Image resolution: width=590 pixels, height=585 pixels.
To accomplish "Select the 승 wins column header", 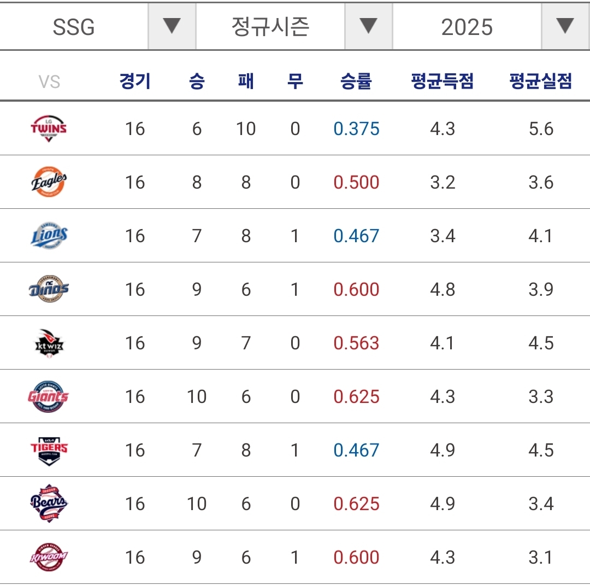I will 197,82.
